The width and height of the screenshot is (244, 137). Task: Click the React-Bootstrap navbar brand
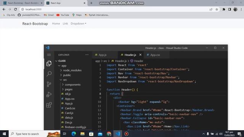point(35,24)
